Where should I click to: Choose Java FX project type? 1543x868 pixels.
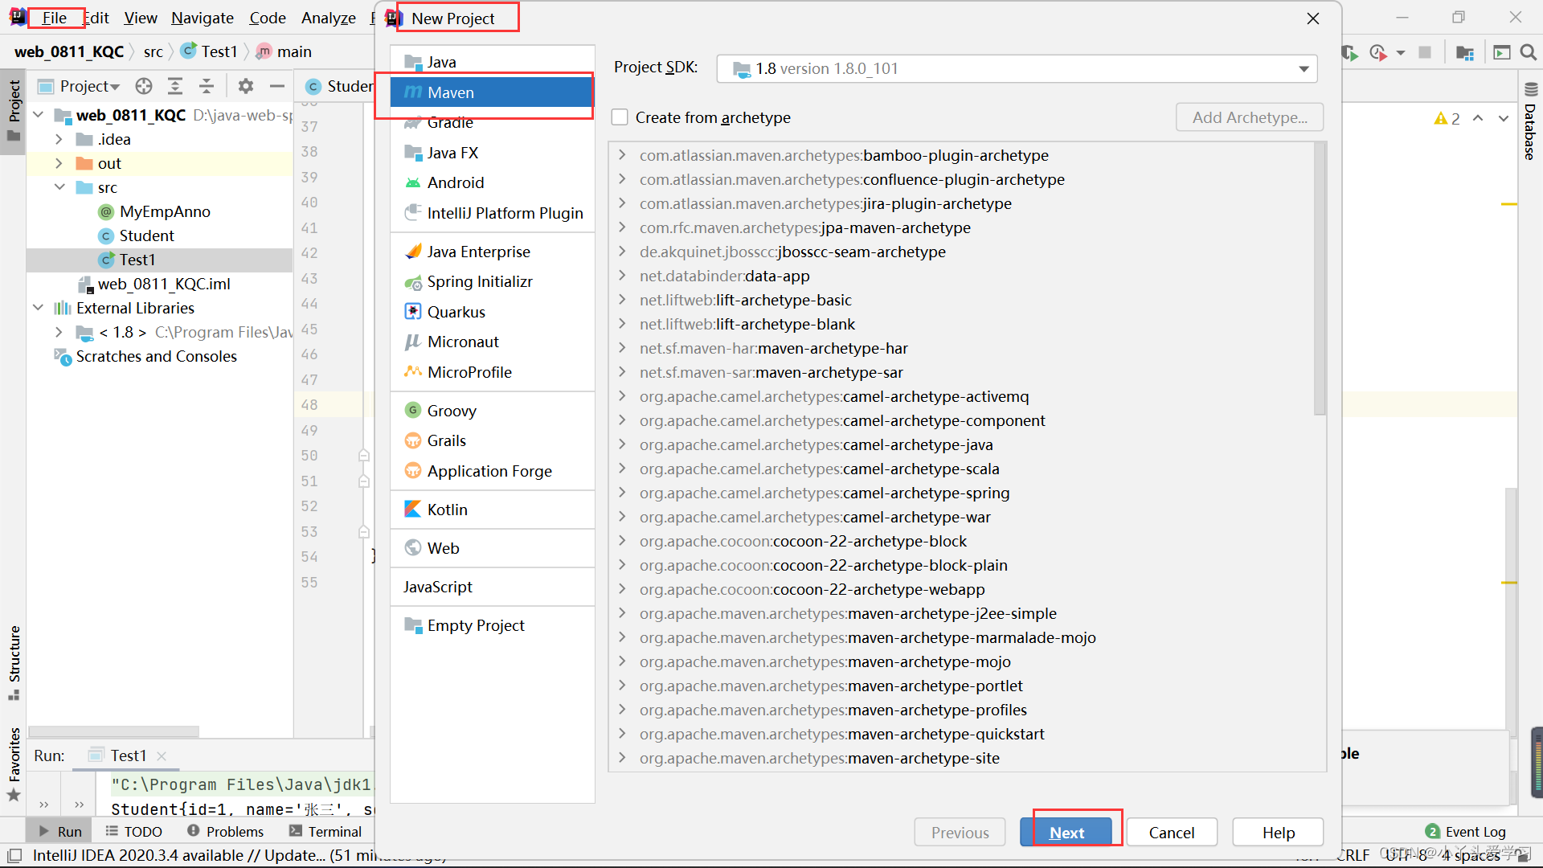click(x=492, y=153)
